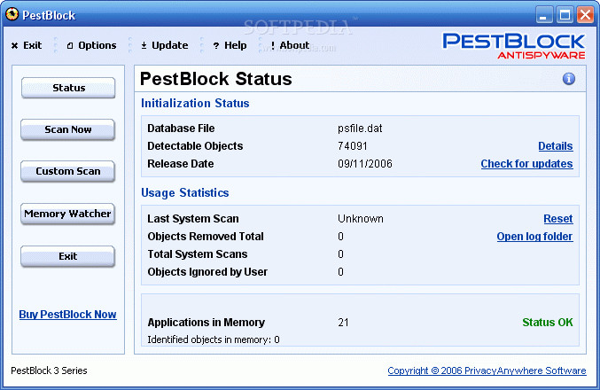The height and width of the screenshot is (390, 600).
Task: Click the 21 applications in memory value
Action: coord(343,323)
